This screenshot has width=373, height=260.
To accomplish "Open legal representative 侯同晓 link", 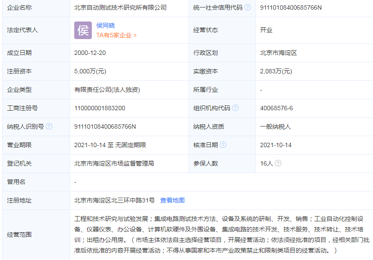I will (105, 25).
